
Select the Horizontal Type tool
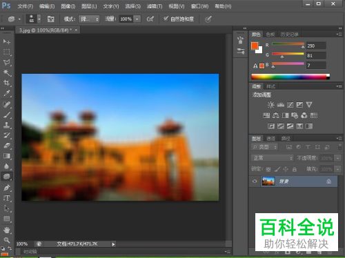(7, 198)
